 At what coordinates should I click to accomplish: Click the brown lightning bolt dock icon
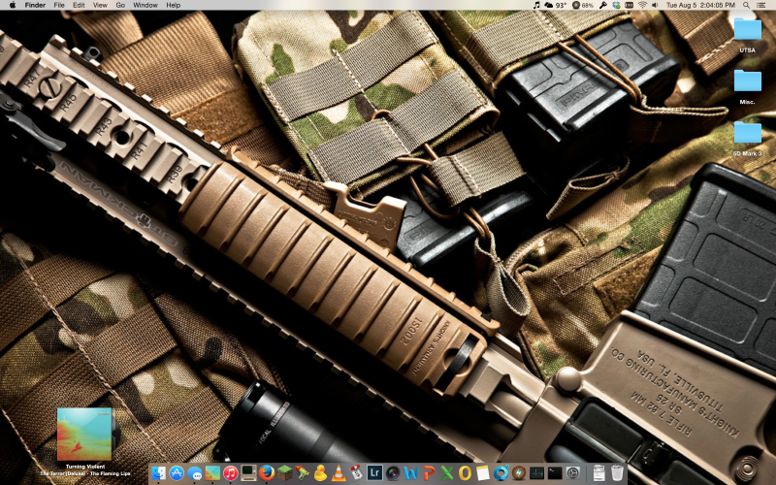[519, 473]
